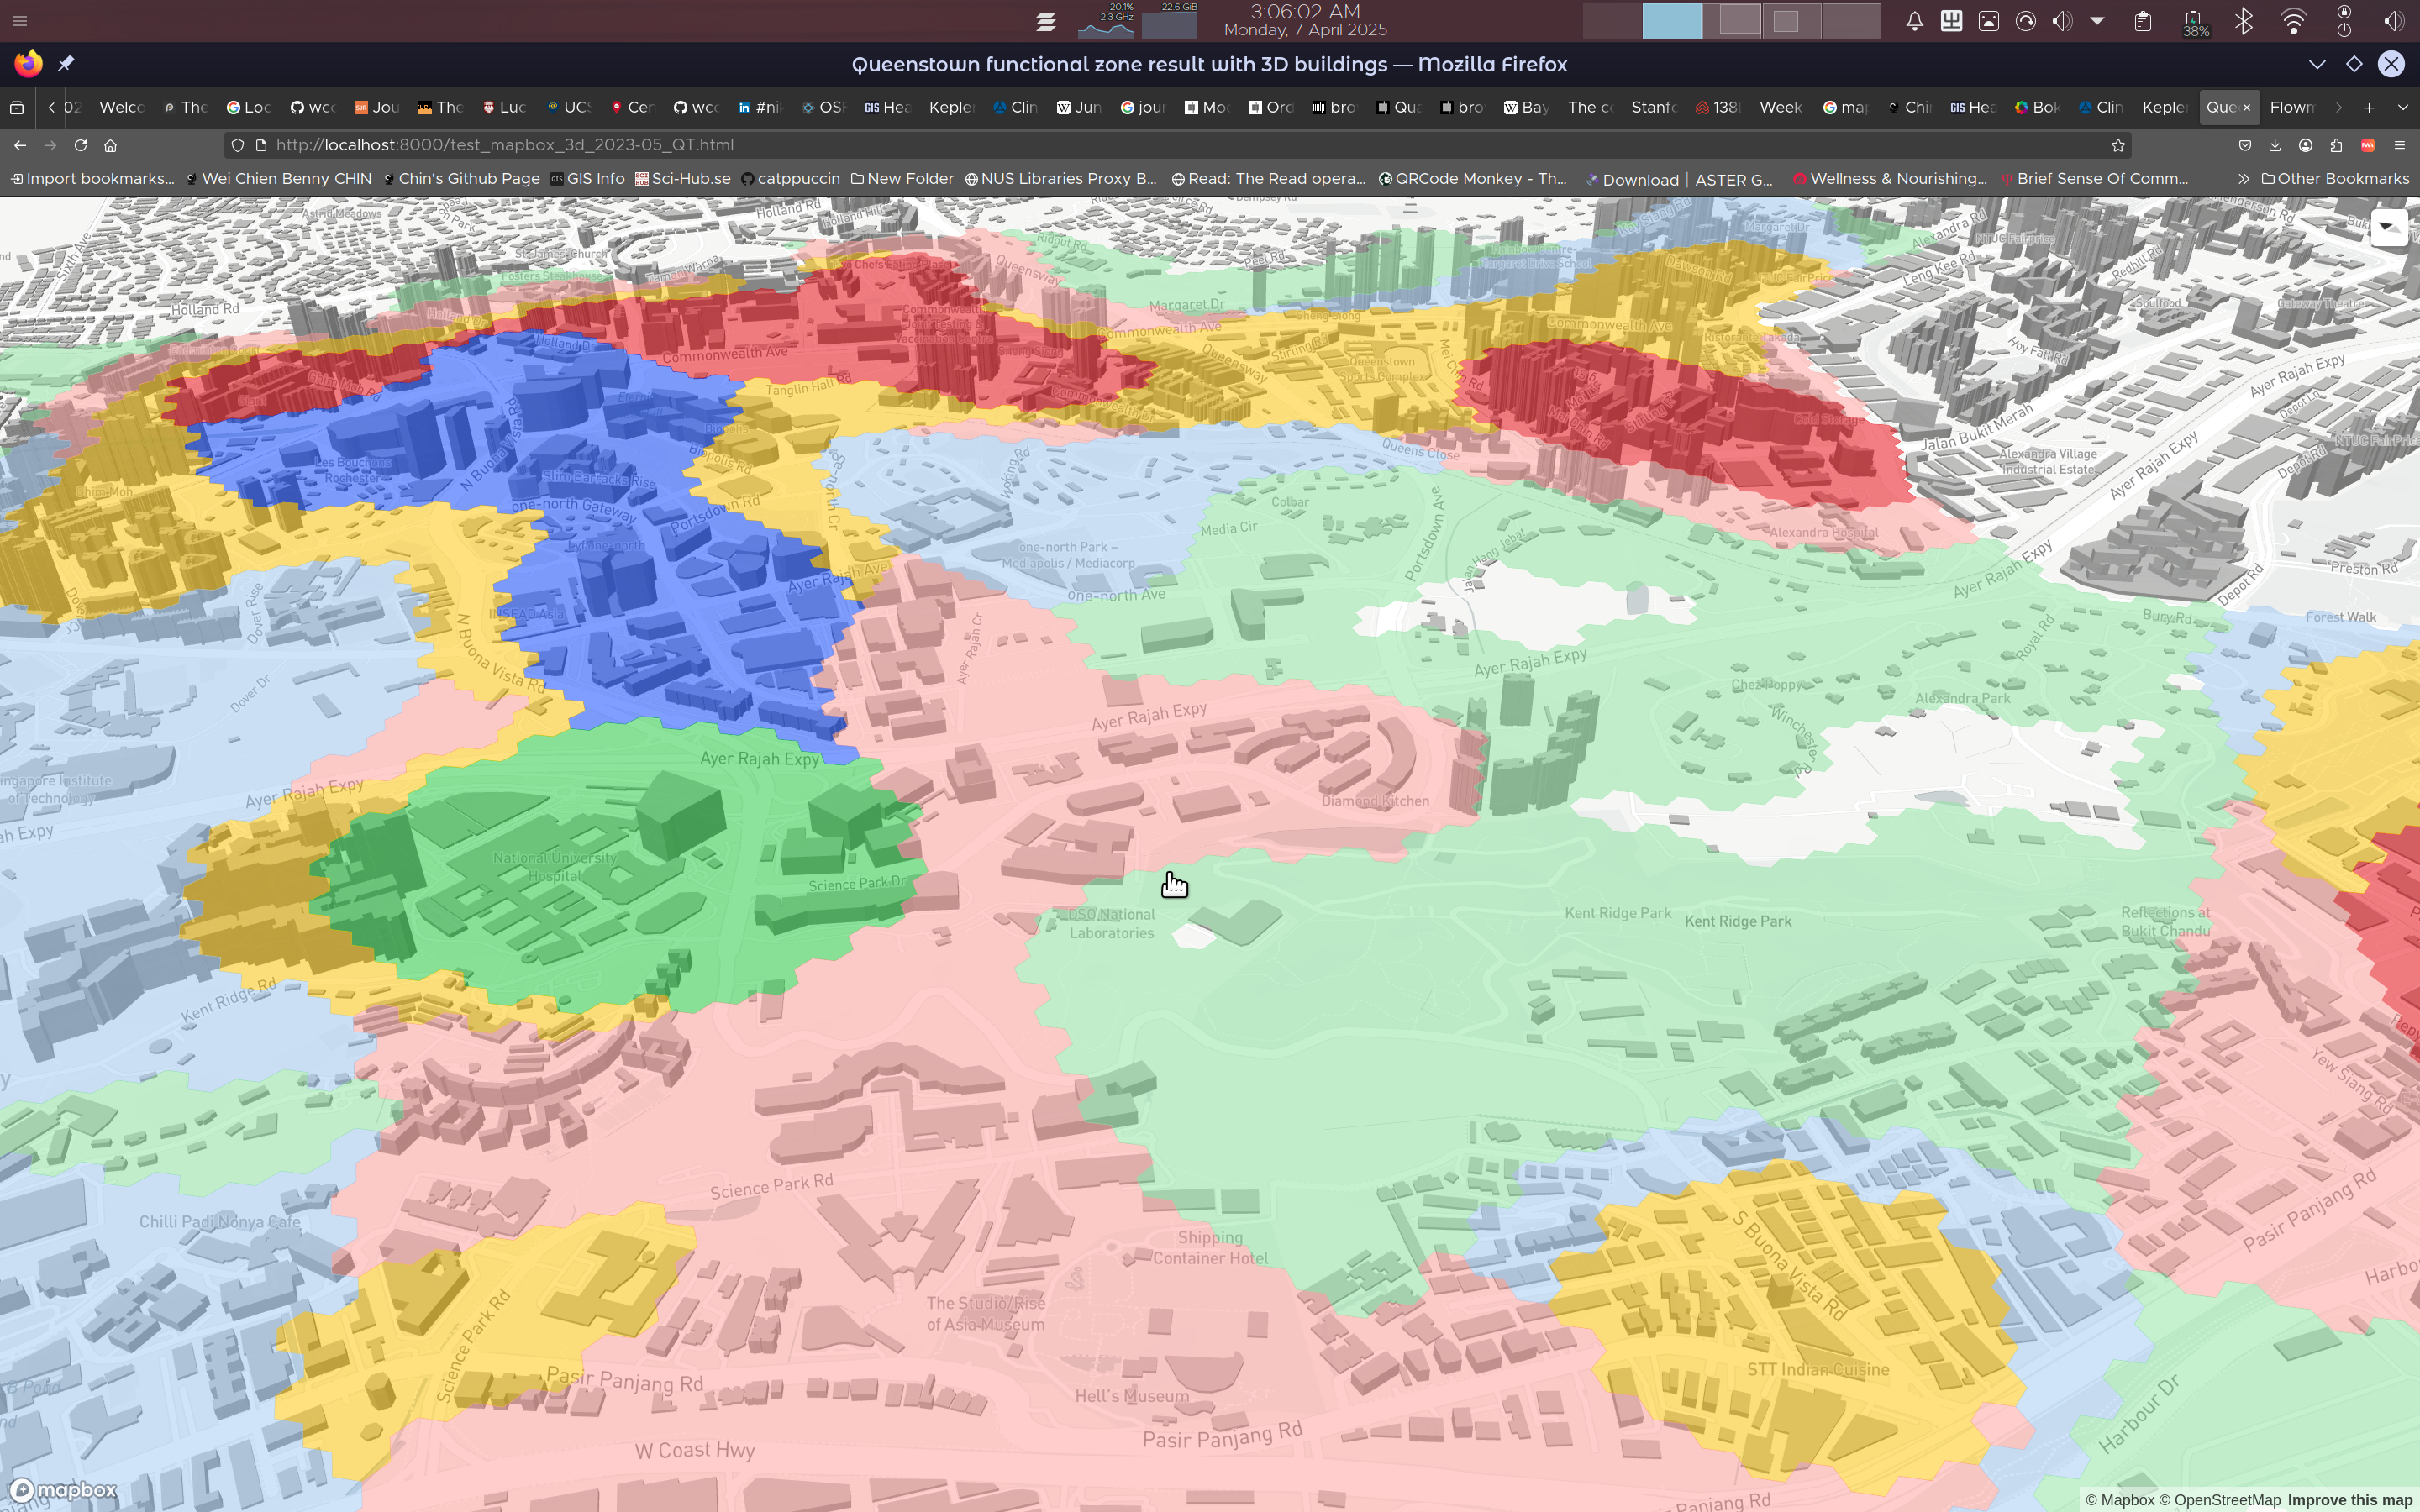Screen dimensions: 2420x1512
Task: Toggle Wi-Fi from the system tray
Action: [x=2294, y=21]
